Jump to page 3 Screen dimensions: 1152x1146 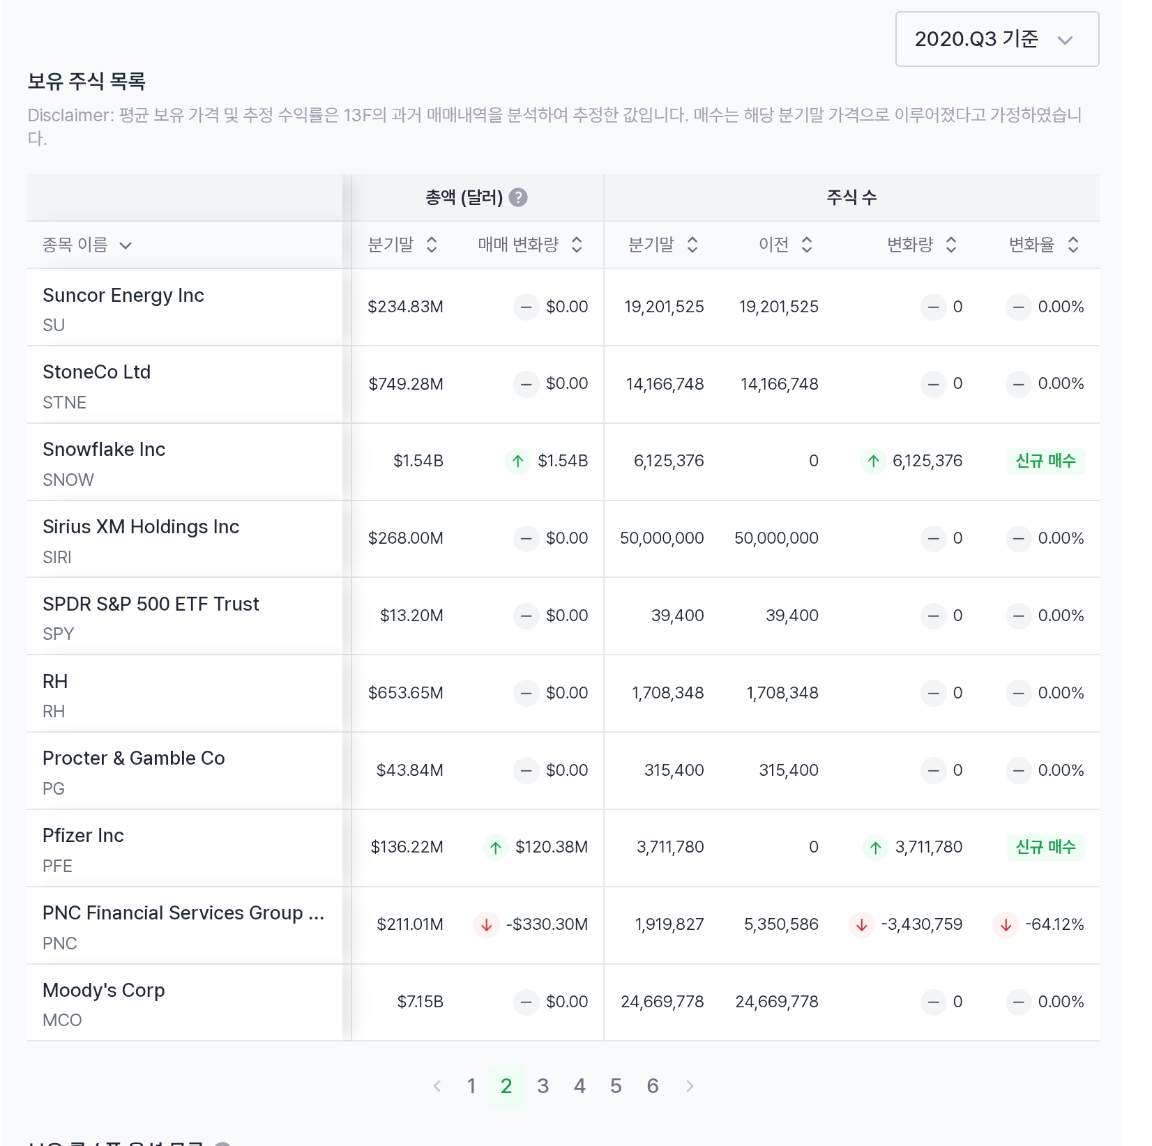tap(543, 1086)
